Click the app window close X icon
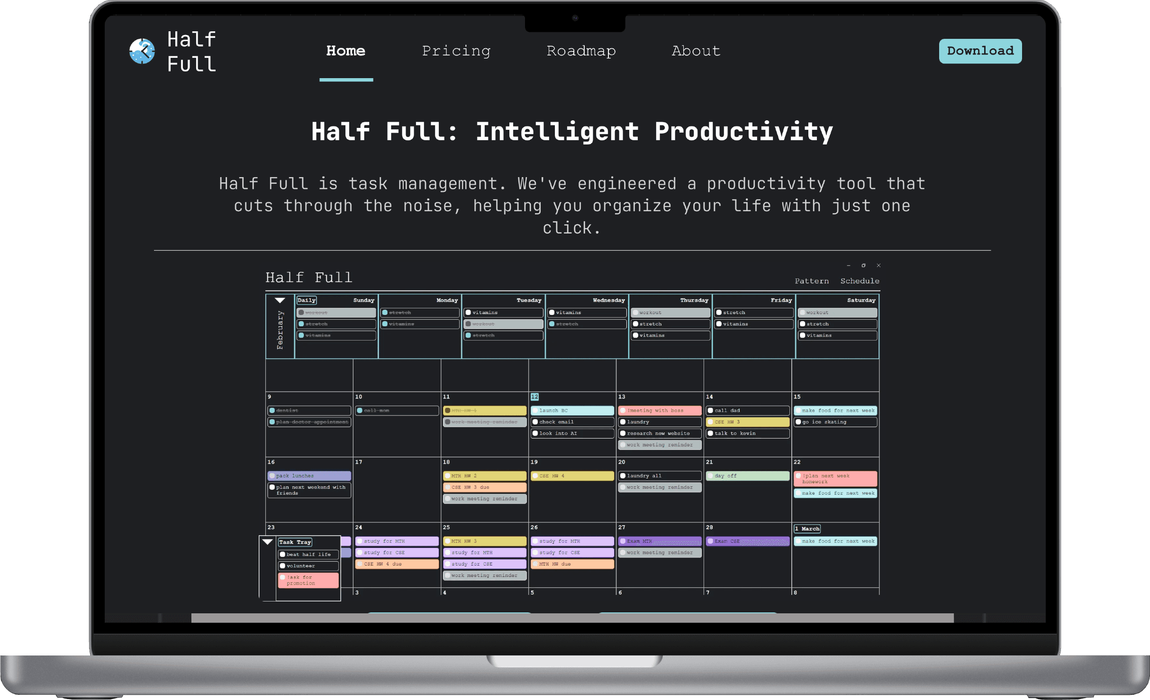This screenshot has width=1150, height=700. point(878,265)
